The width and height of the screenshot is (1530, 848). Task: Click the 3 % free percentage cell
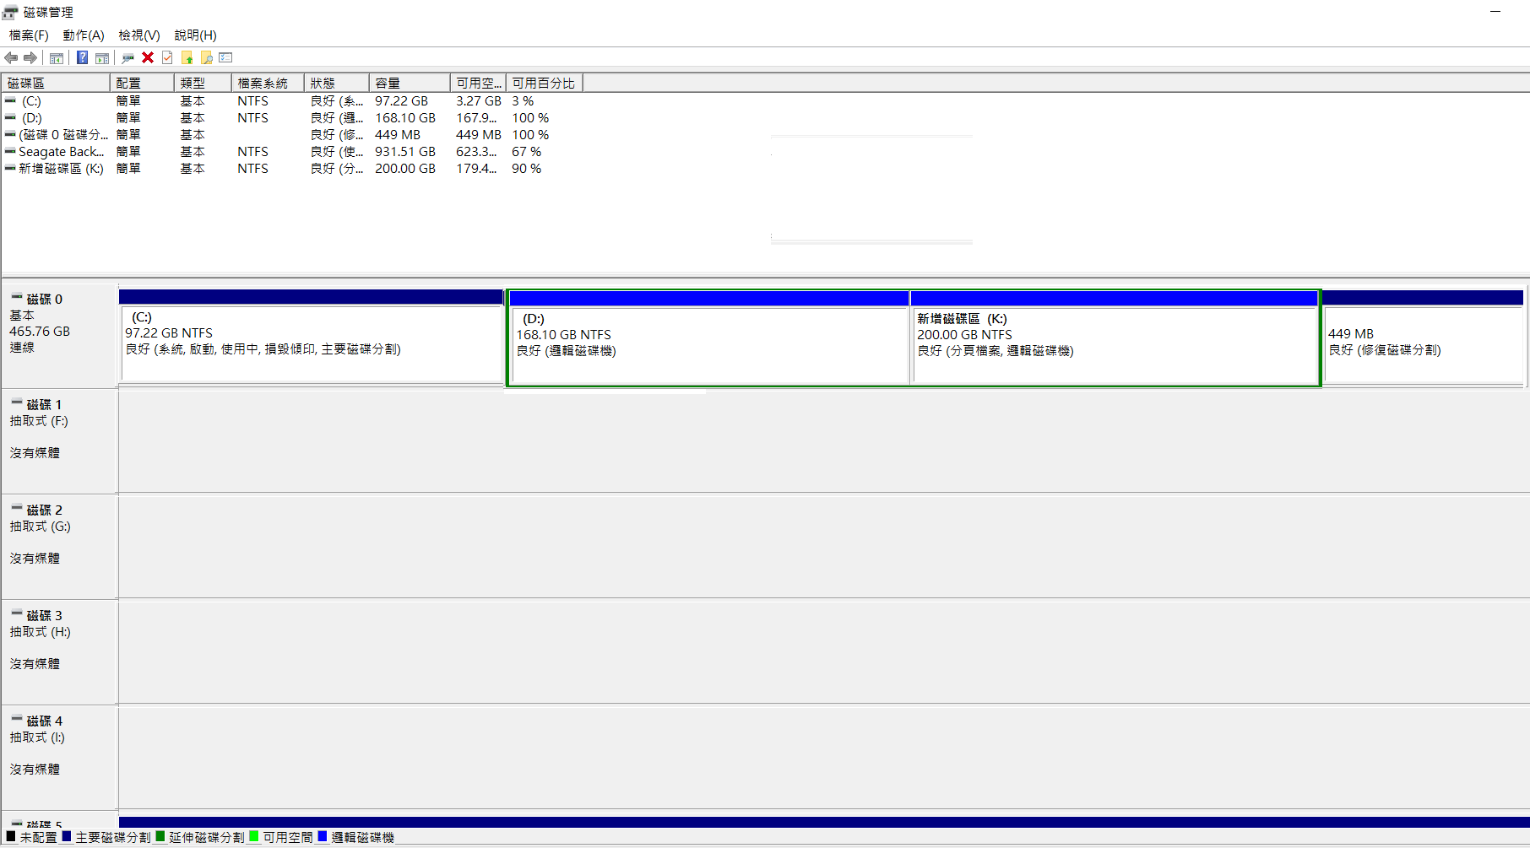point(523,100)
